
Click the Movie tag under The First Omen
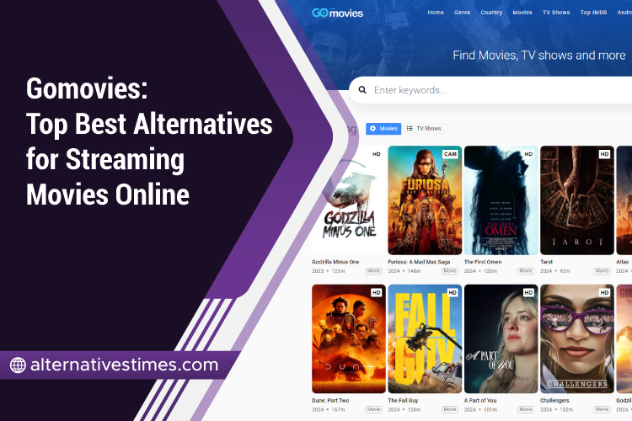pos(526,271)
